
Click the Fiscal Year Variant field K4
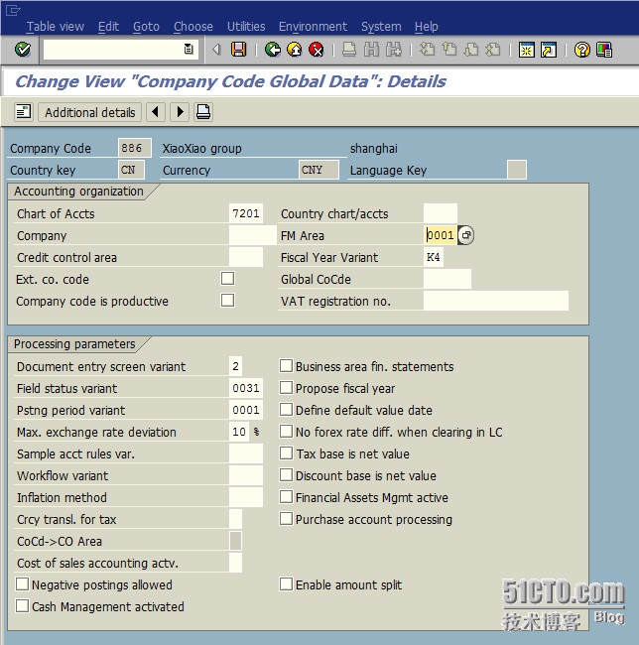[x=433, y=257]
